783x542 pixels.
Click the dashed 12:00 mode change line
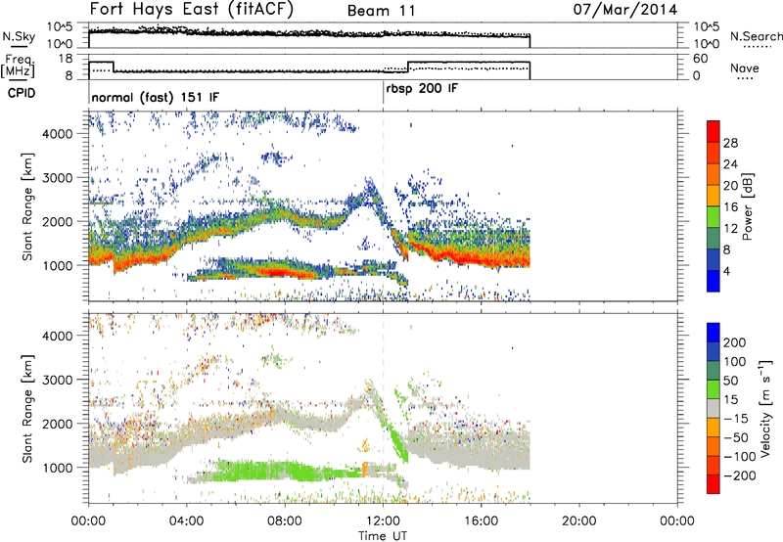click(383, 204)
